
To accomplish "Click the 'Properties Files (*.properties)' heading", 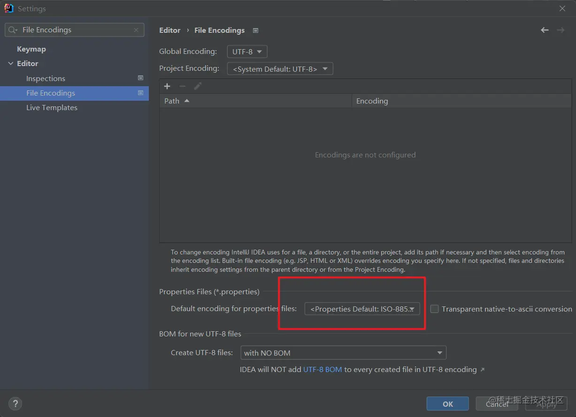I will point(209,291).
